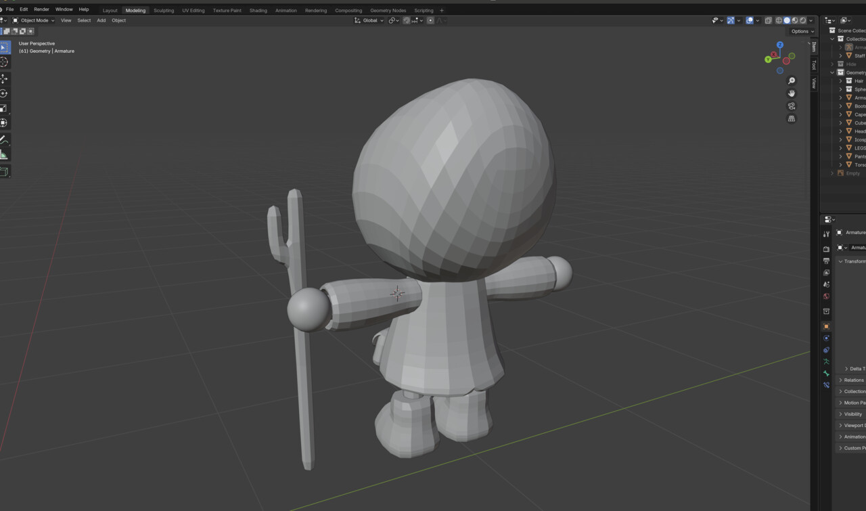Choose the Move tool
Screen dimensions: 866x511
point(4,79)
